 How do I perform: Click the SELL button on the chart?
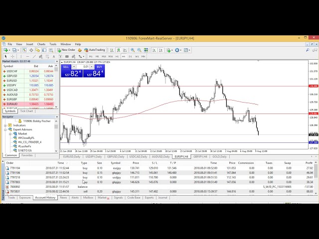coord(66,67)
